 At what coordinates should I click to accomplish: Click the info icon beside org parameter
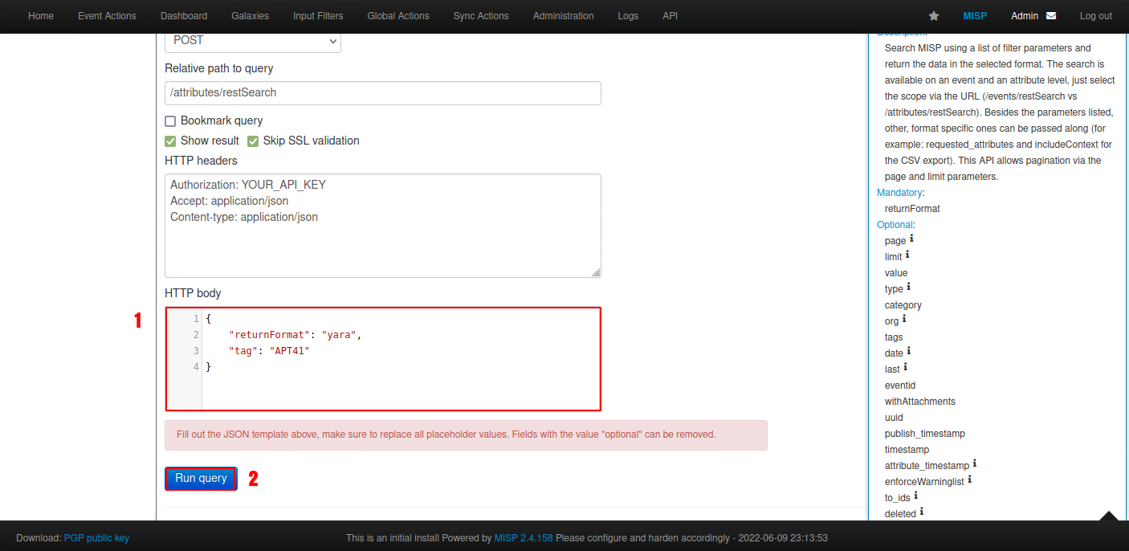[x=904, y=320]
